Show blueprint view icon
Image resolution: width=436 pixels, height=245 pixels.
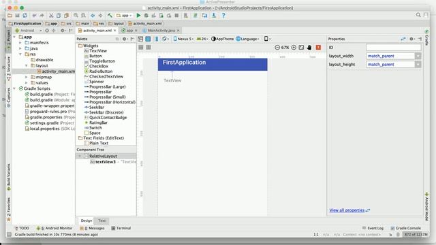pyautogui.click(x=148, y=39)
